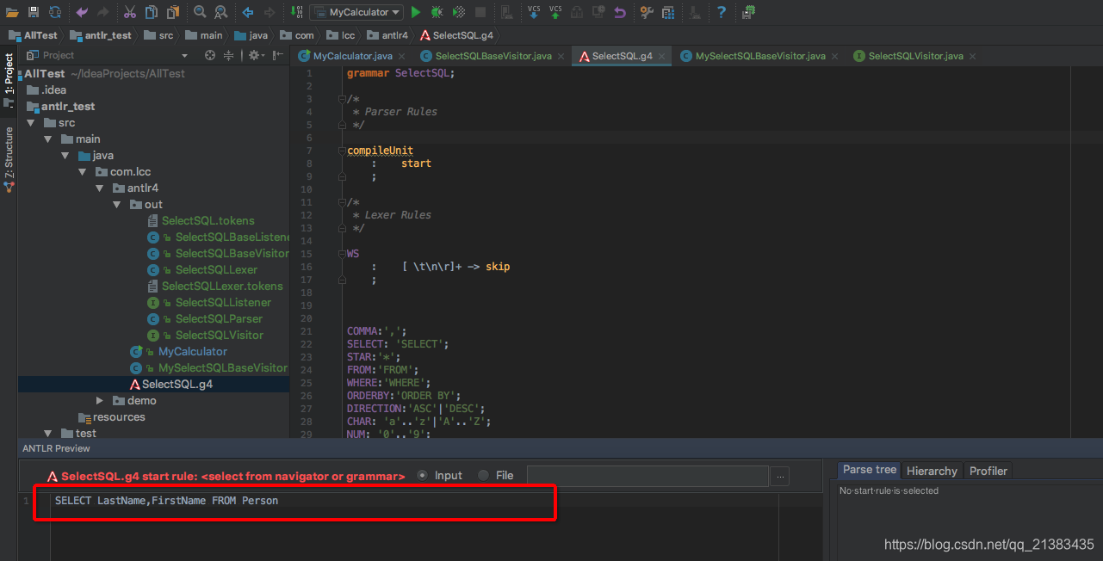
Task: Switch to SelectSQLBaseVisitor.java tab
Action: tap(493, 56)
